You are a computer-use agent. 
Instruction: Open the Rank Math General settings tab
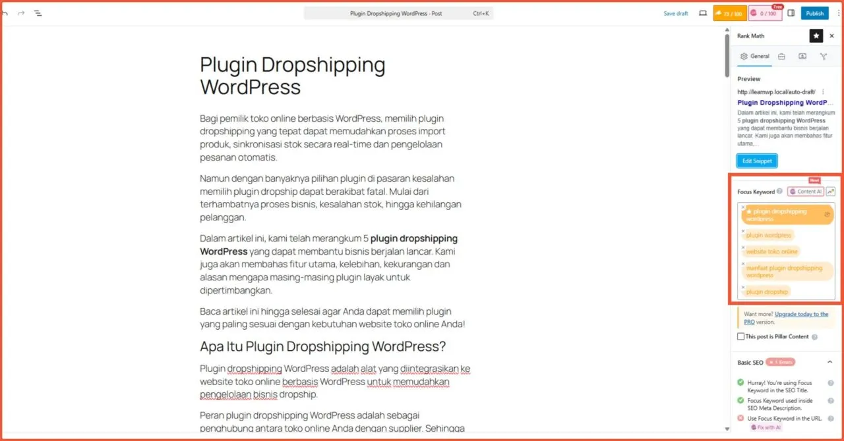tap(754, 56)
